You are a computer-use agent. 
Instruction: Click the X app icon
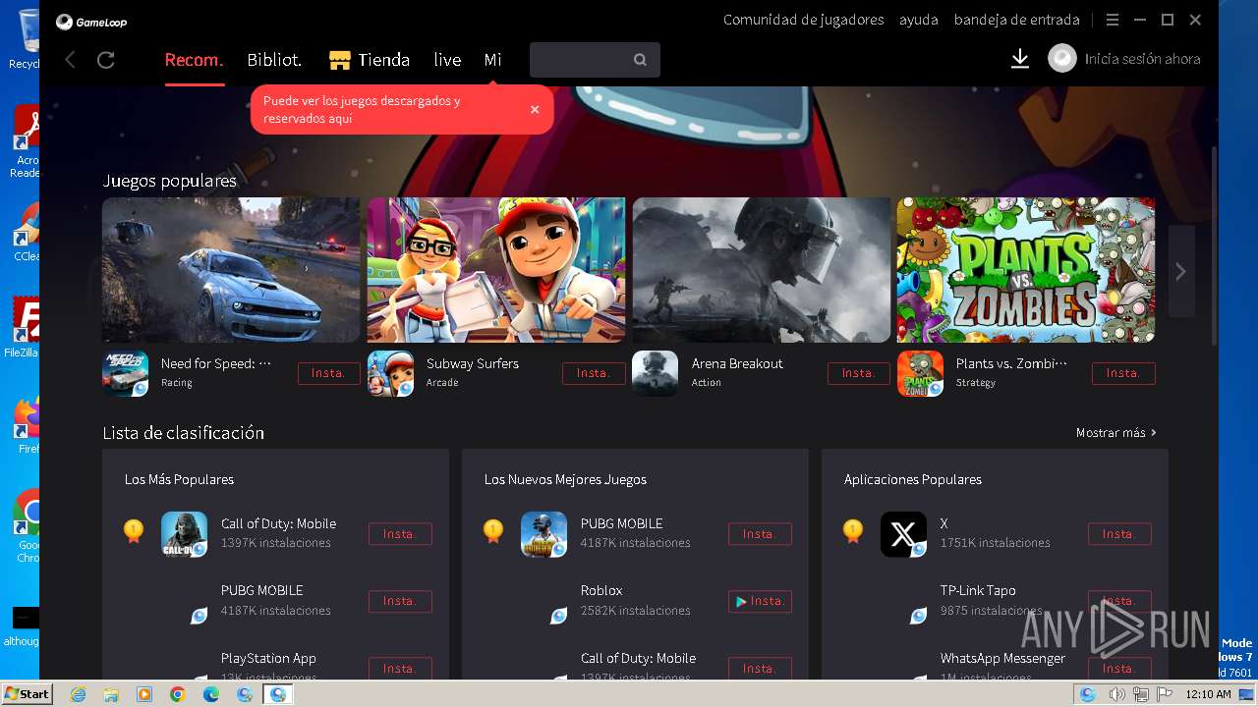point(904,534)
